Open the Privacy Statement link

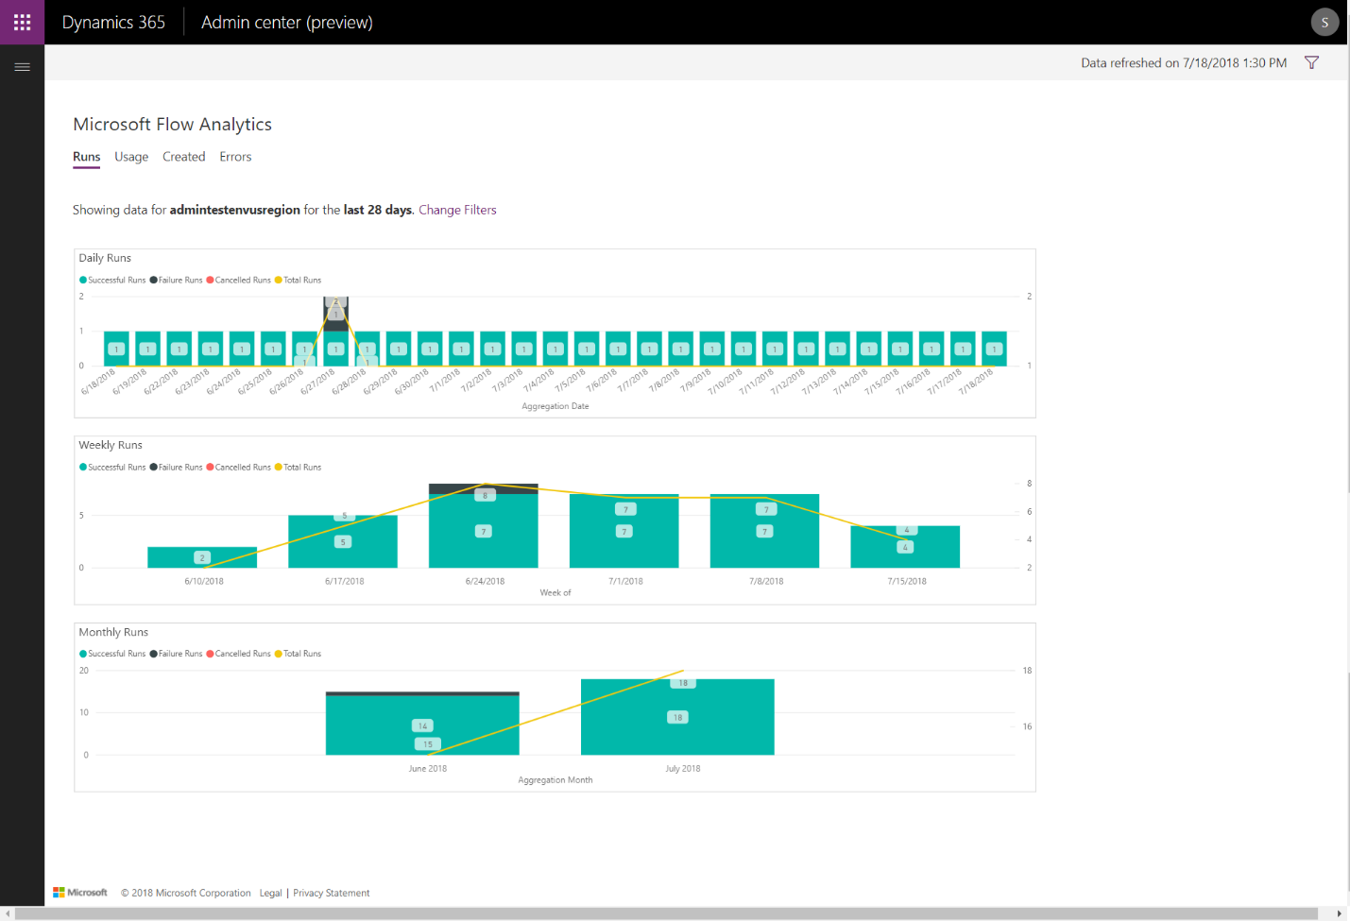click(331, 892)
